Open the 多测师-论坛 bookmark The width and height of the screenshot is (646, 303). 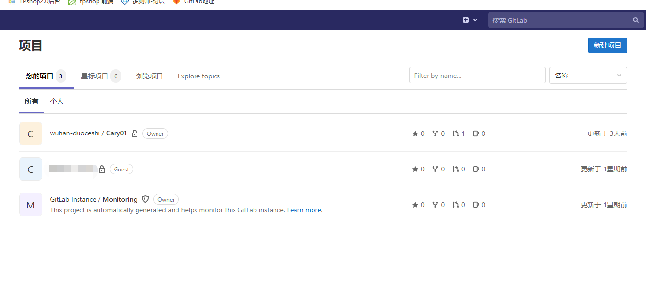tap(142, 2)
